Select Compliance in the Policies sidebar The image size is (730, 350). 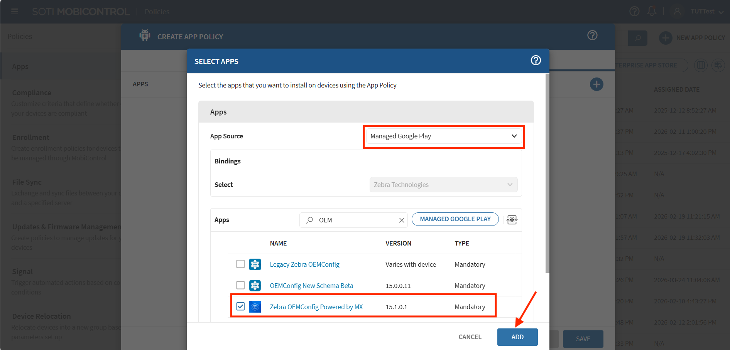(x=32, y=93)
